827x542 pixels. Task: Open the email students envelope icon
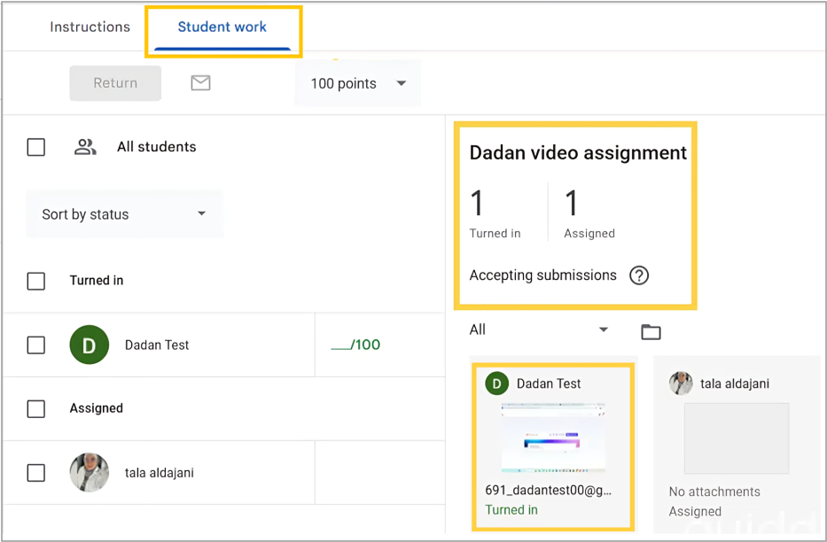point(200,82)
